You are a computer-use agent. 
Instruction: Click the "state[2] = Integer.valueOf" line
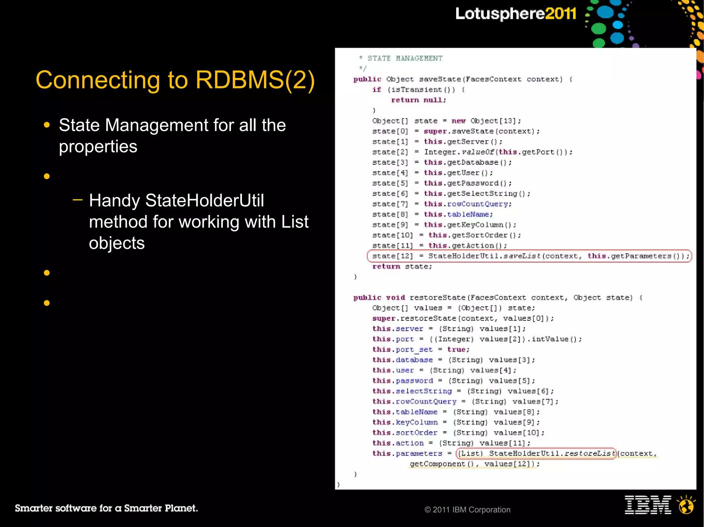[473, 152]
